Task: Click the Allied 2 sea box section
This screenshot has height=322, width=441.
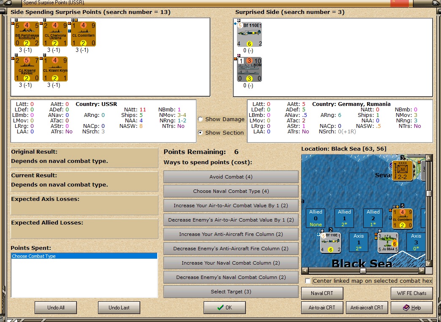Action: 373,218
